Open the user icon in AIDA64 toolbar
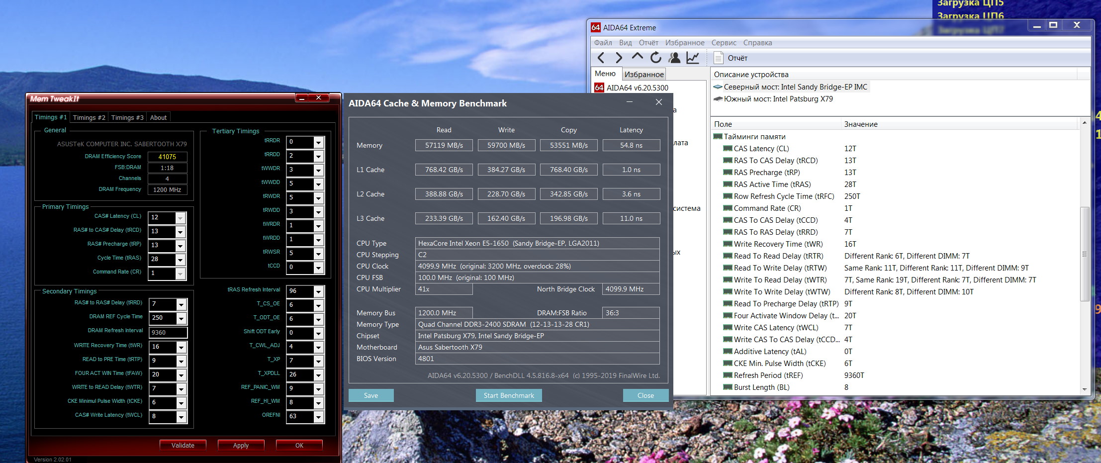Image resolution: width=1101 pixels, height=463 pixels. (x=674, y=58)
